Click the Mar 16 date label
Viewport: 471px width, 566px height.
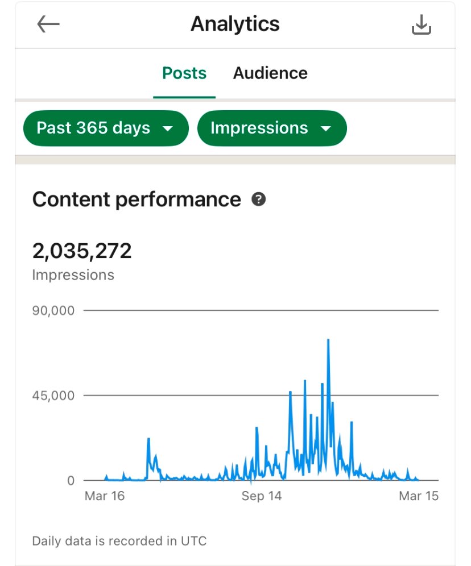point(104,496)
